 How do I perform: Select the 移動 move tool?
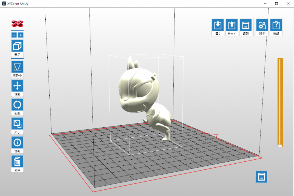point(17,88)
